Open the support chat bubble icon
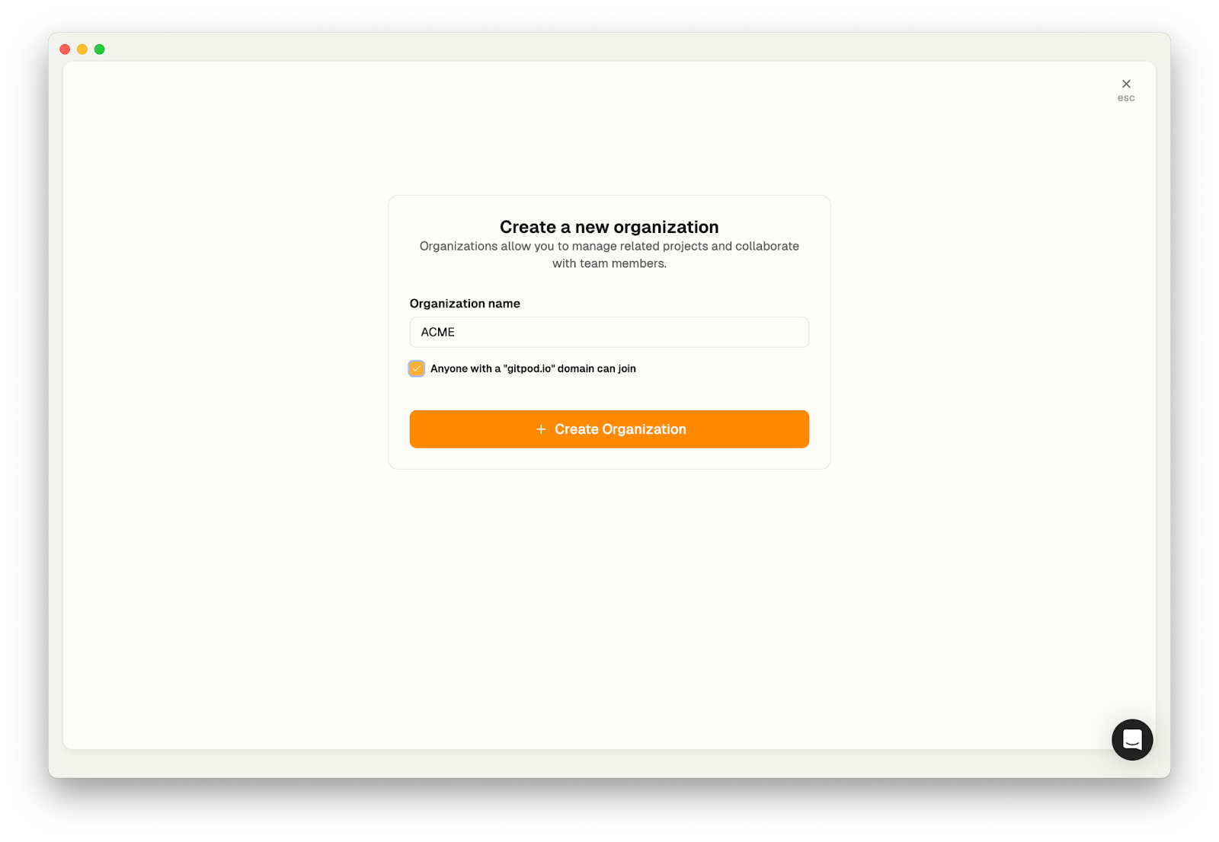Screen dimensions: 1219x842 pyautogui.click(x=1132, y=739)
